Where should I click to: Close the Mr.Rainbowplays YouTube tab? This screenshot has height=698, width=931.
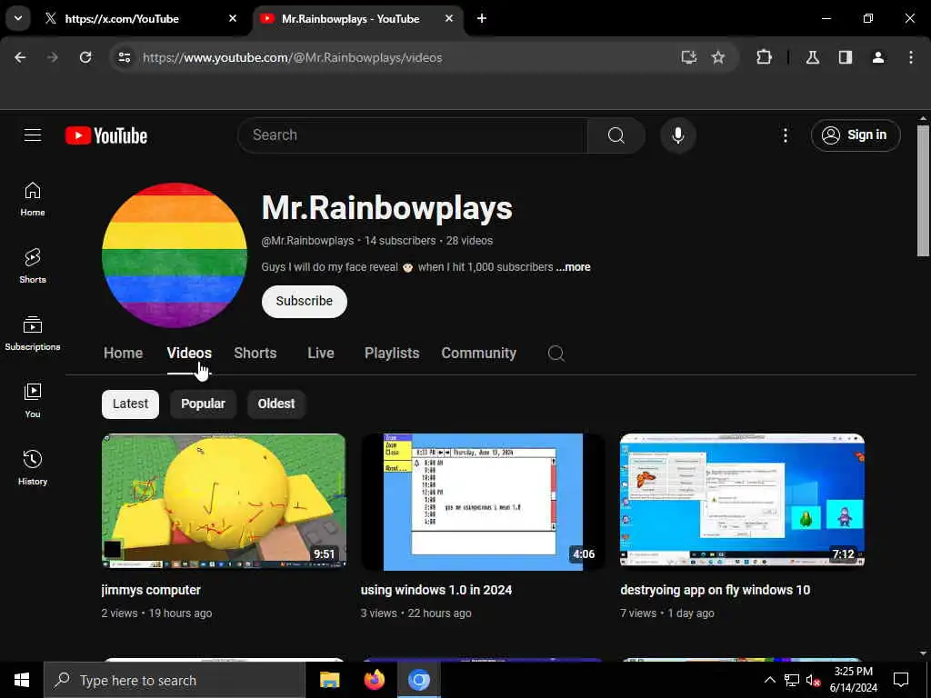pyautogui.click(x=449, y=19)
